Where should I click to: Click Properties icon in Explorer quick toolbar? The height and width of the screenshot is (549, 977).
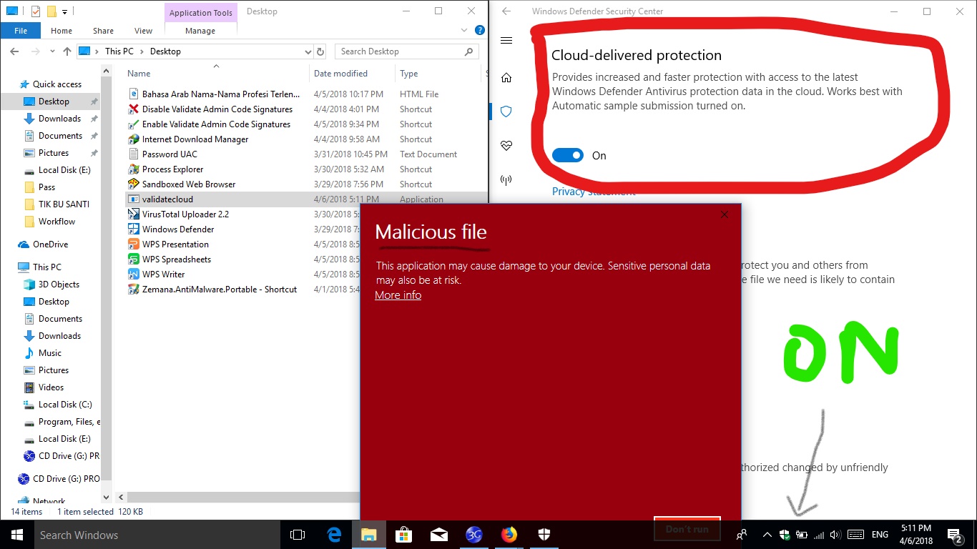click(36, 11)
